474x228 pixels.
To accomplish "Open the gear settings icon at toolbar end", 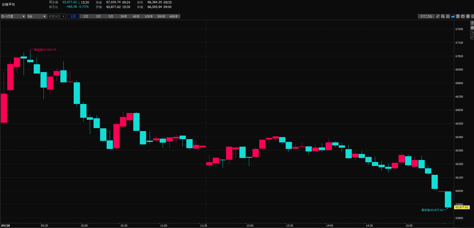I will (472, 16).
